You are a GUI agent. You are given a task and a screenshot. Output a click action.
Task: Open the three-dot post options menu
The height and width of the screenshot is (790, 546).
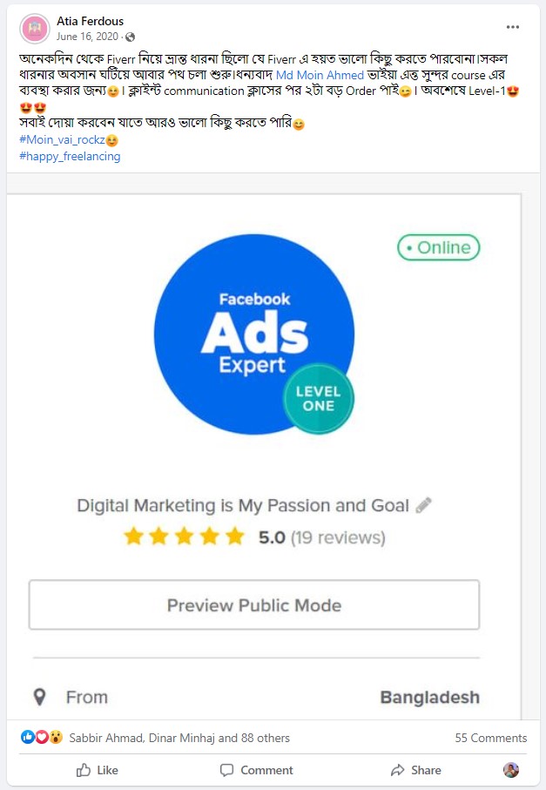tap(513, 27)
